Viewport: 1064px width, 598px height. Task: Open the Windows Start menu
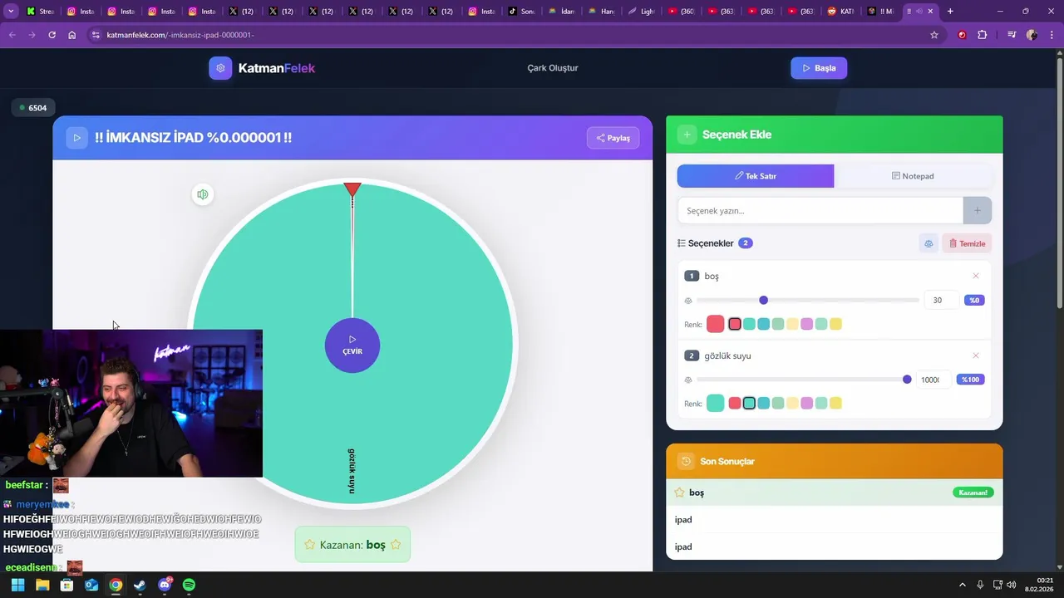coord(17,585)
